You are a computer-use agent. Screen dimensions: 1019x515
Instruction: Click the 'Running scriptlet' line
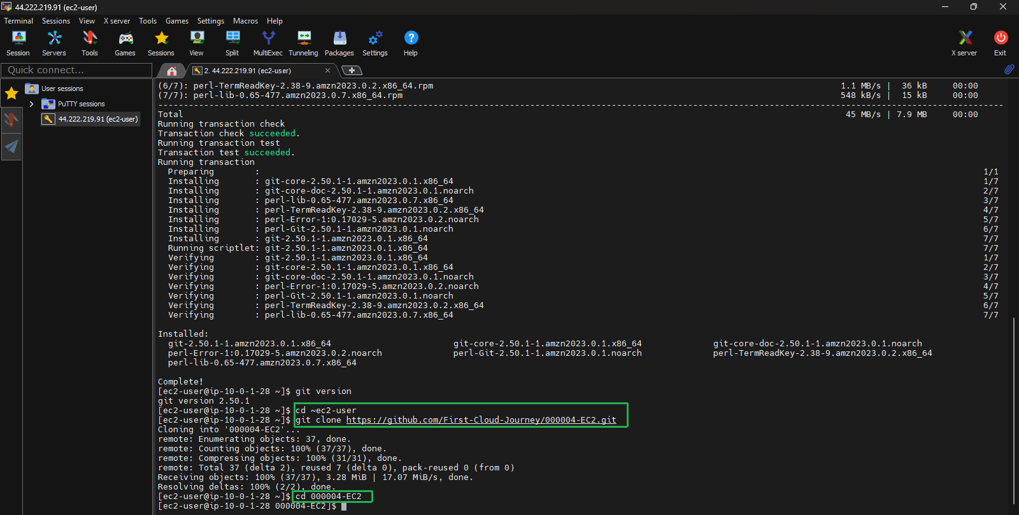pyautogui.click(x=298, y=248)
